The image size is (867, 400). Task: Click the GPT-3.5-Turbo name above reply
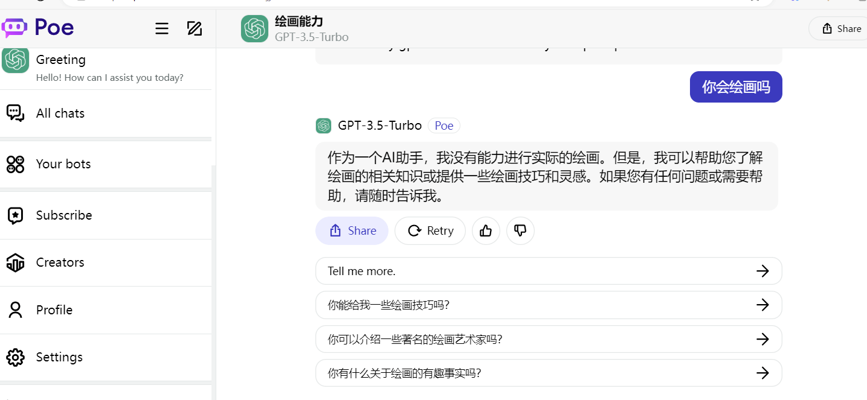[x=380, y=125]
